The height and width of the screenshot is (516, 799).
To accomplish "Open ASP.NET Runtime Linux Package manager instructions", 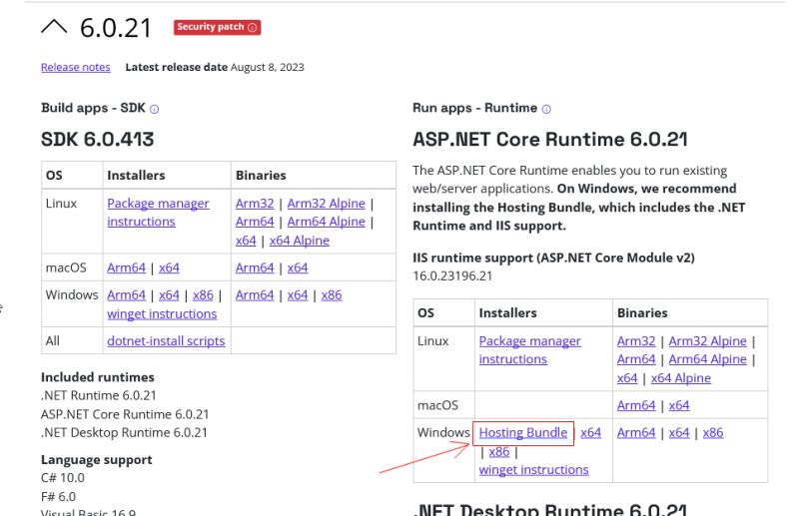I will [530, 350].
